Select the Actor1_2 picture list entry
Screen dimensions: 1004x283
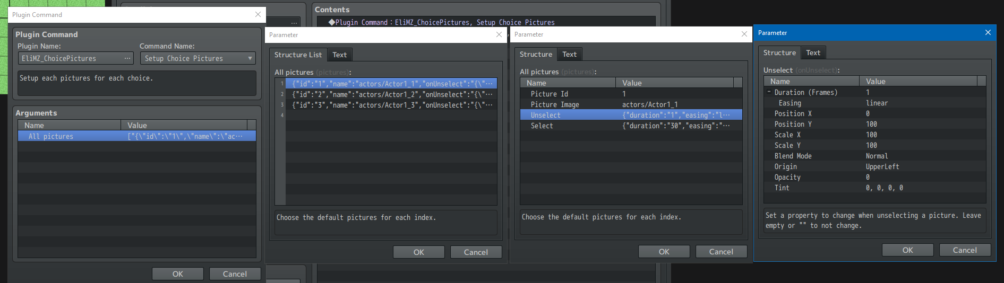click(391, 94)
